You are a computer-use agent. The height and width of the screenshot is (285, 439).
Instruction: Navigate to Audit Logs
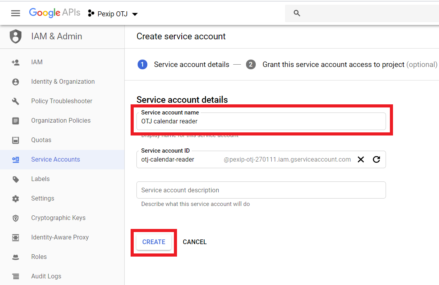[46, 276]
